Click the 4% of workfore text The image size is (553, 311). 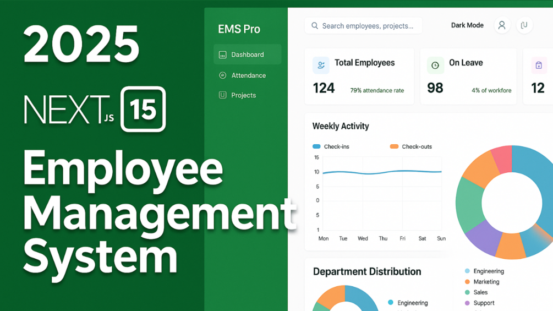pos(491,91)
